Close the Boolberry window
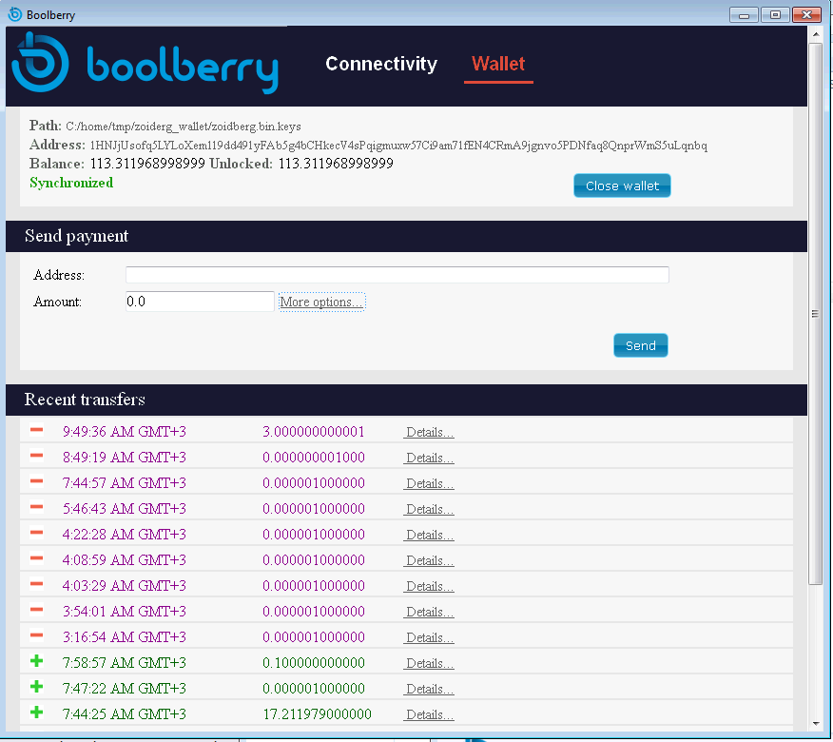Screen dimensions: 833x742 pos(806,15)
